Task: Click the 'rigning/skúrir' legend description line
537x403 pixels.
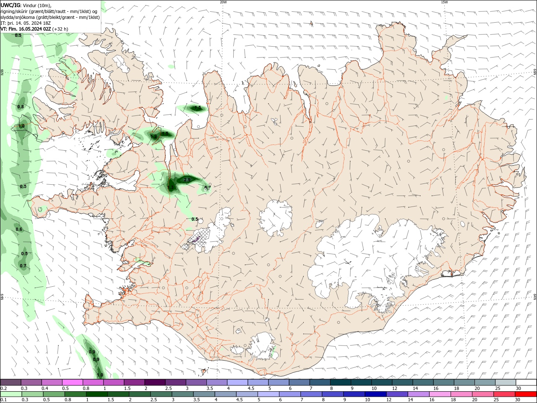Action: point(50,11)
